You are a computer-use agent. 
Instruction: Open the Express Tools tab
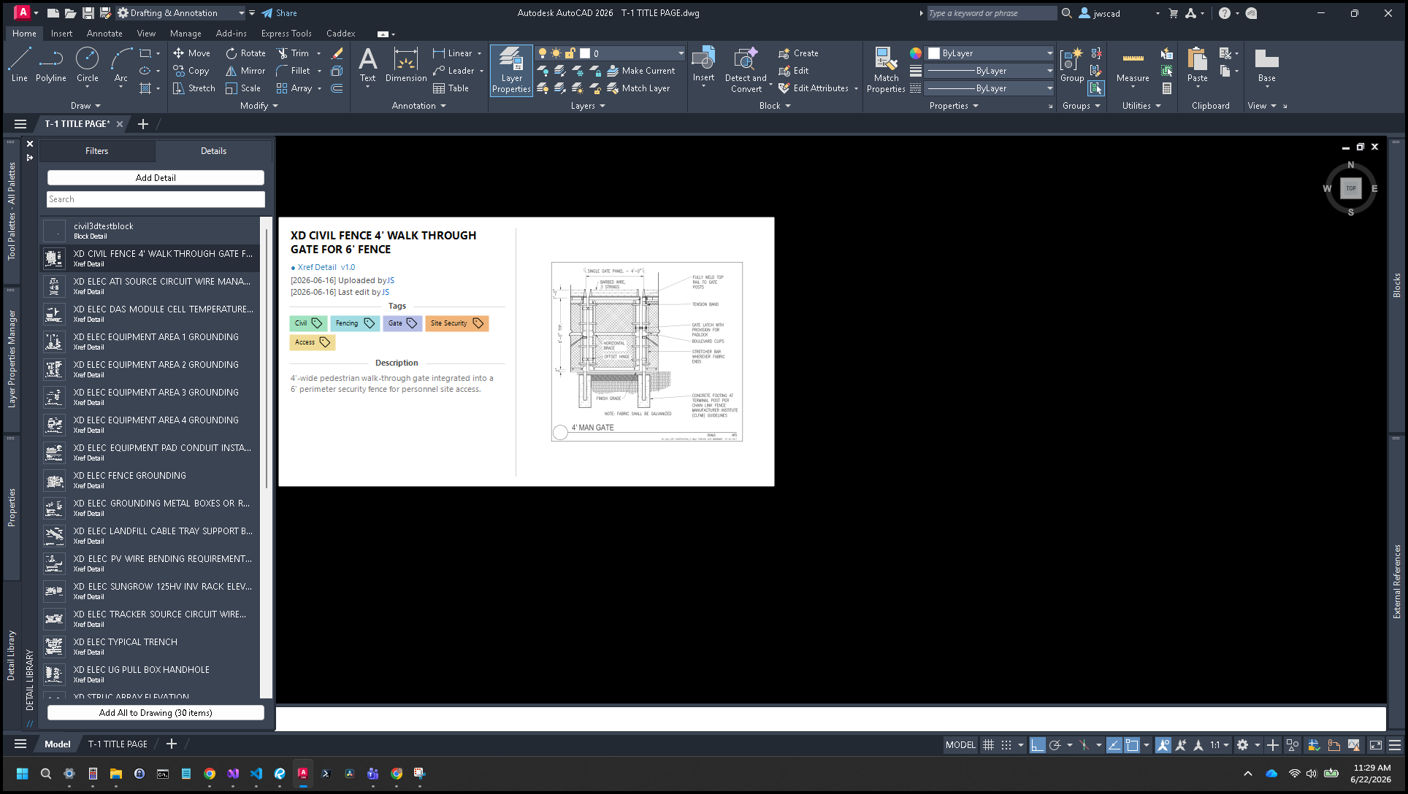[x=286, y=34]
